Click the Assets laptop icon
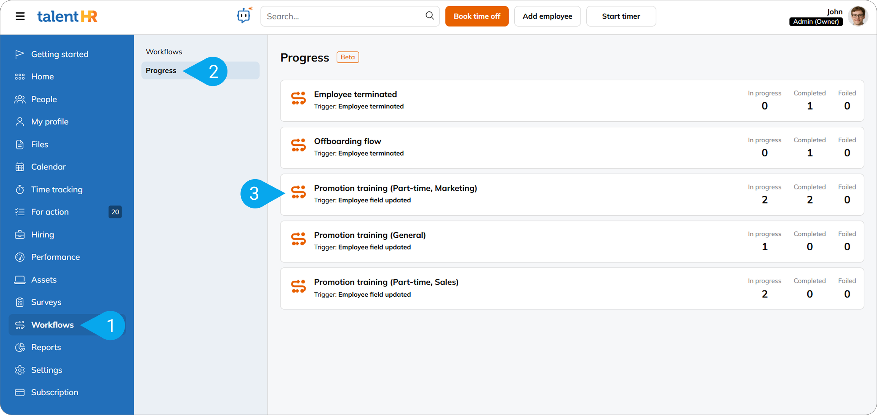Viewport: 877px width, 415px height. [x=19, y=280]
